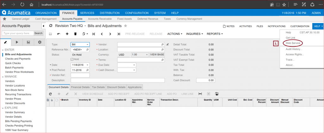Select Get Link from Help menu
This screenshot has height=133, width=324.
pos(290,38)
